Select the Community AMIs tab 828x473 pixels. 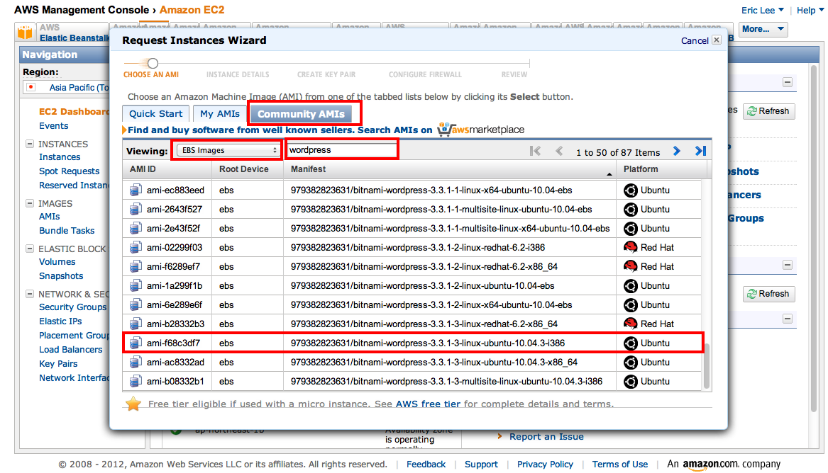click(301, 114)
